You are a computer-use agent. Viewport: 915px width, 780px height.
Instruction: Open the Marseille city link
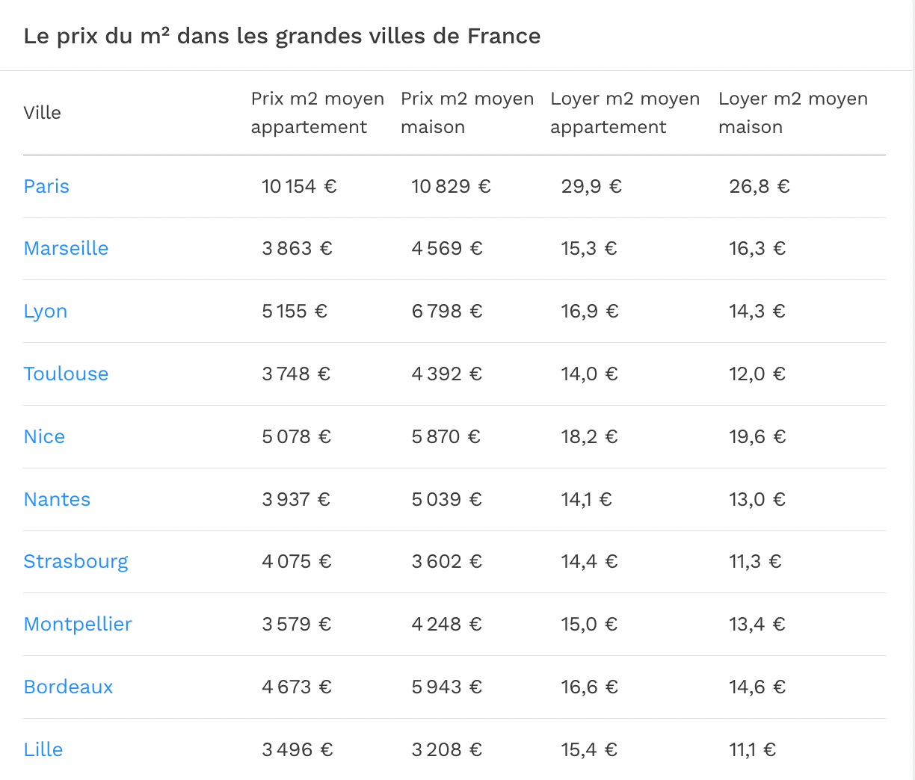pos(66,248)
